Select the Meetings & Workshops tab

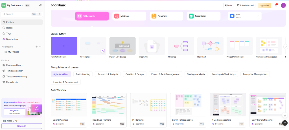coord(224,74)
